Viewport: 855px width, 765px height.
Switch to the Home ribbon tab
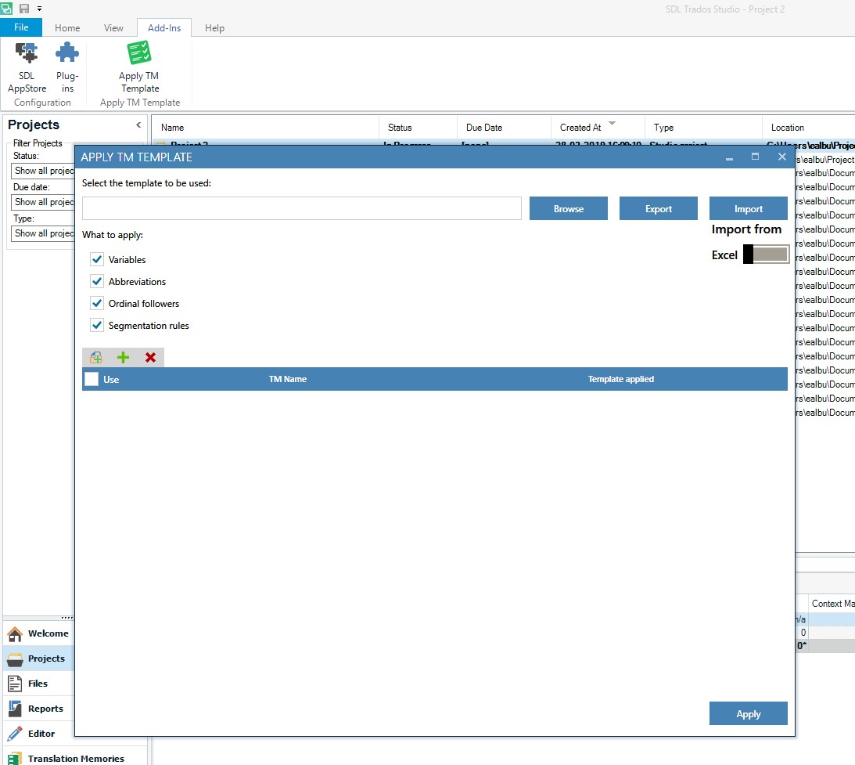(x=67, y=28)
